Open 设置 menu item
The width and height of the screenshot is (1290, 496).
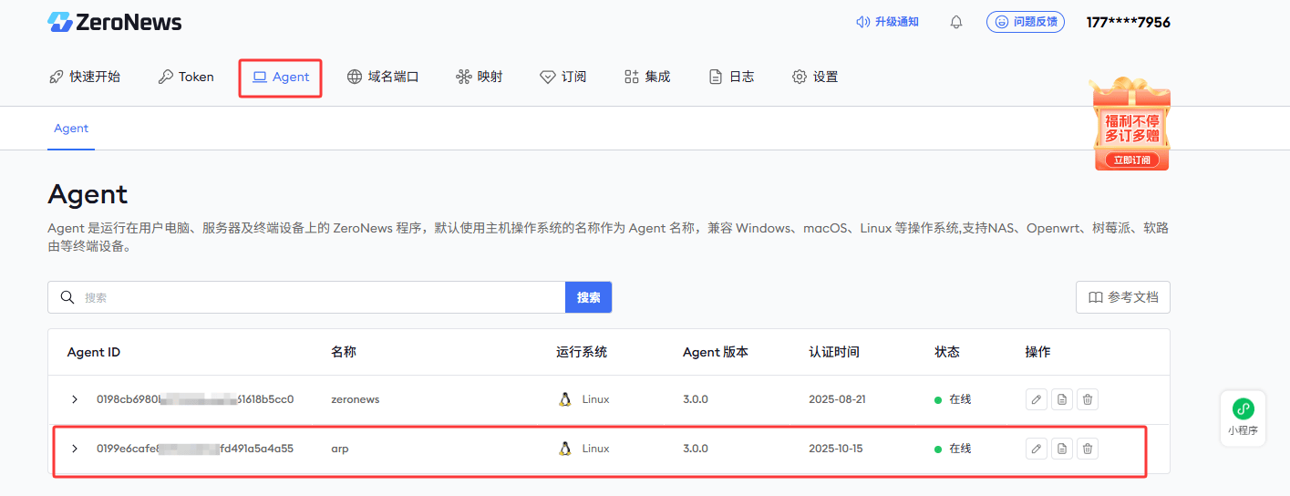pos(815,77)
